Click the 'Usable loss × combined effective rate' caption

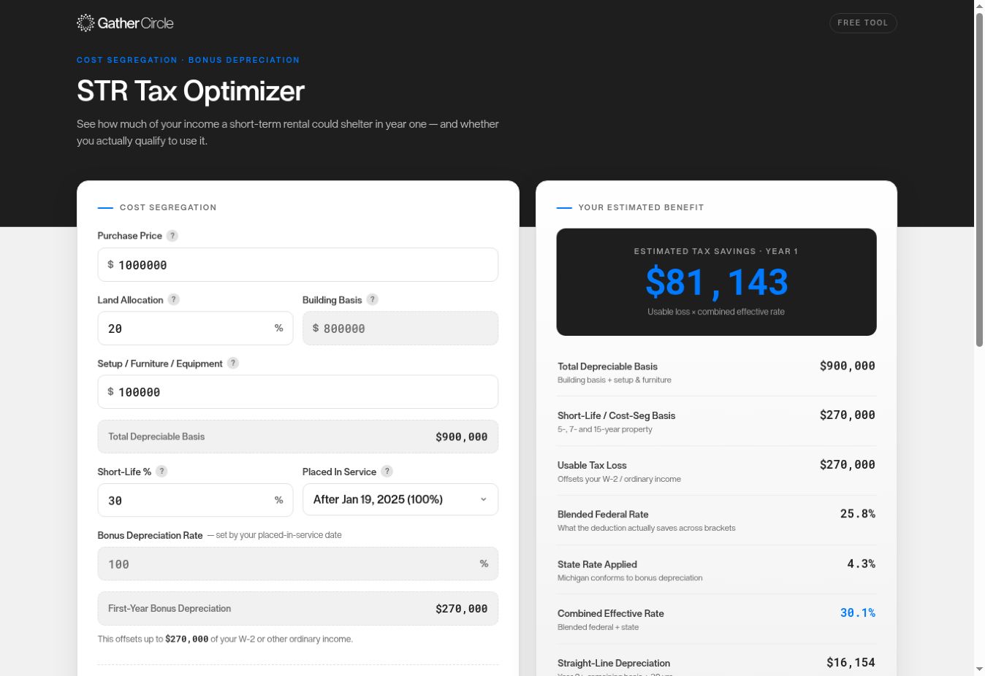tap(716, 312)
